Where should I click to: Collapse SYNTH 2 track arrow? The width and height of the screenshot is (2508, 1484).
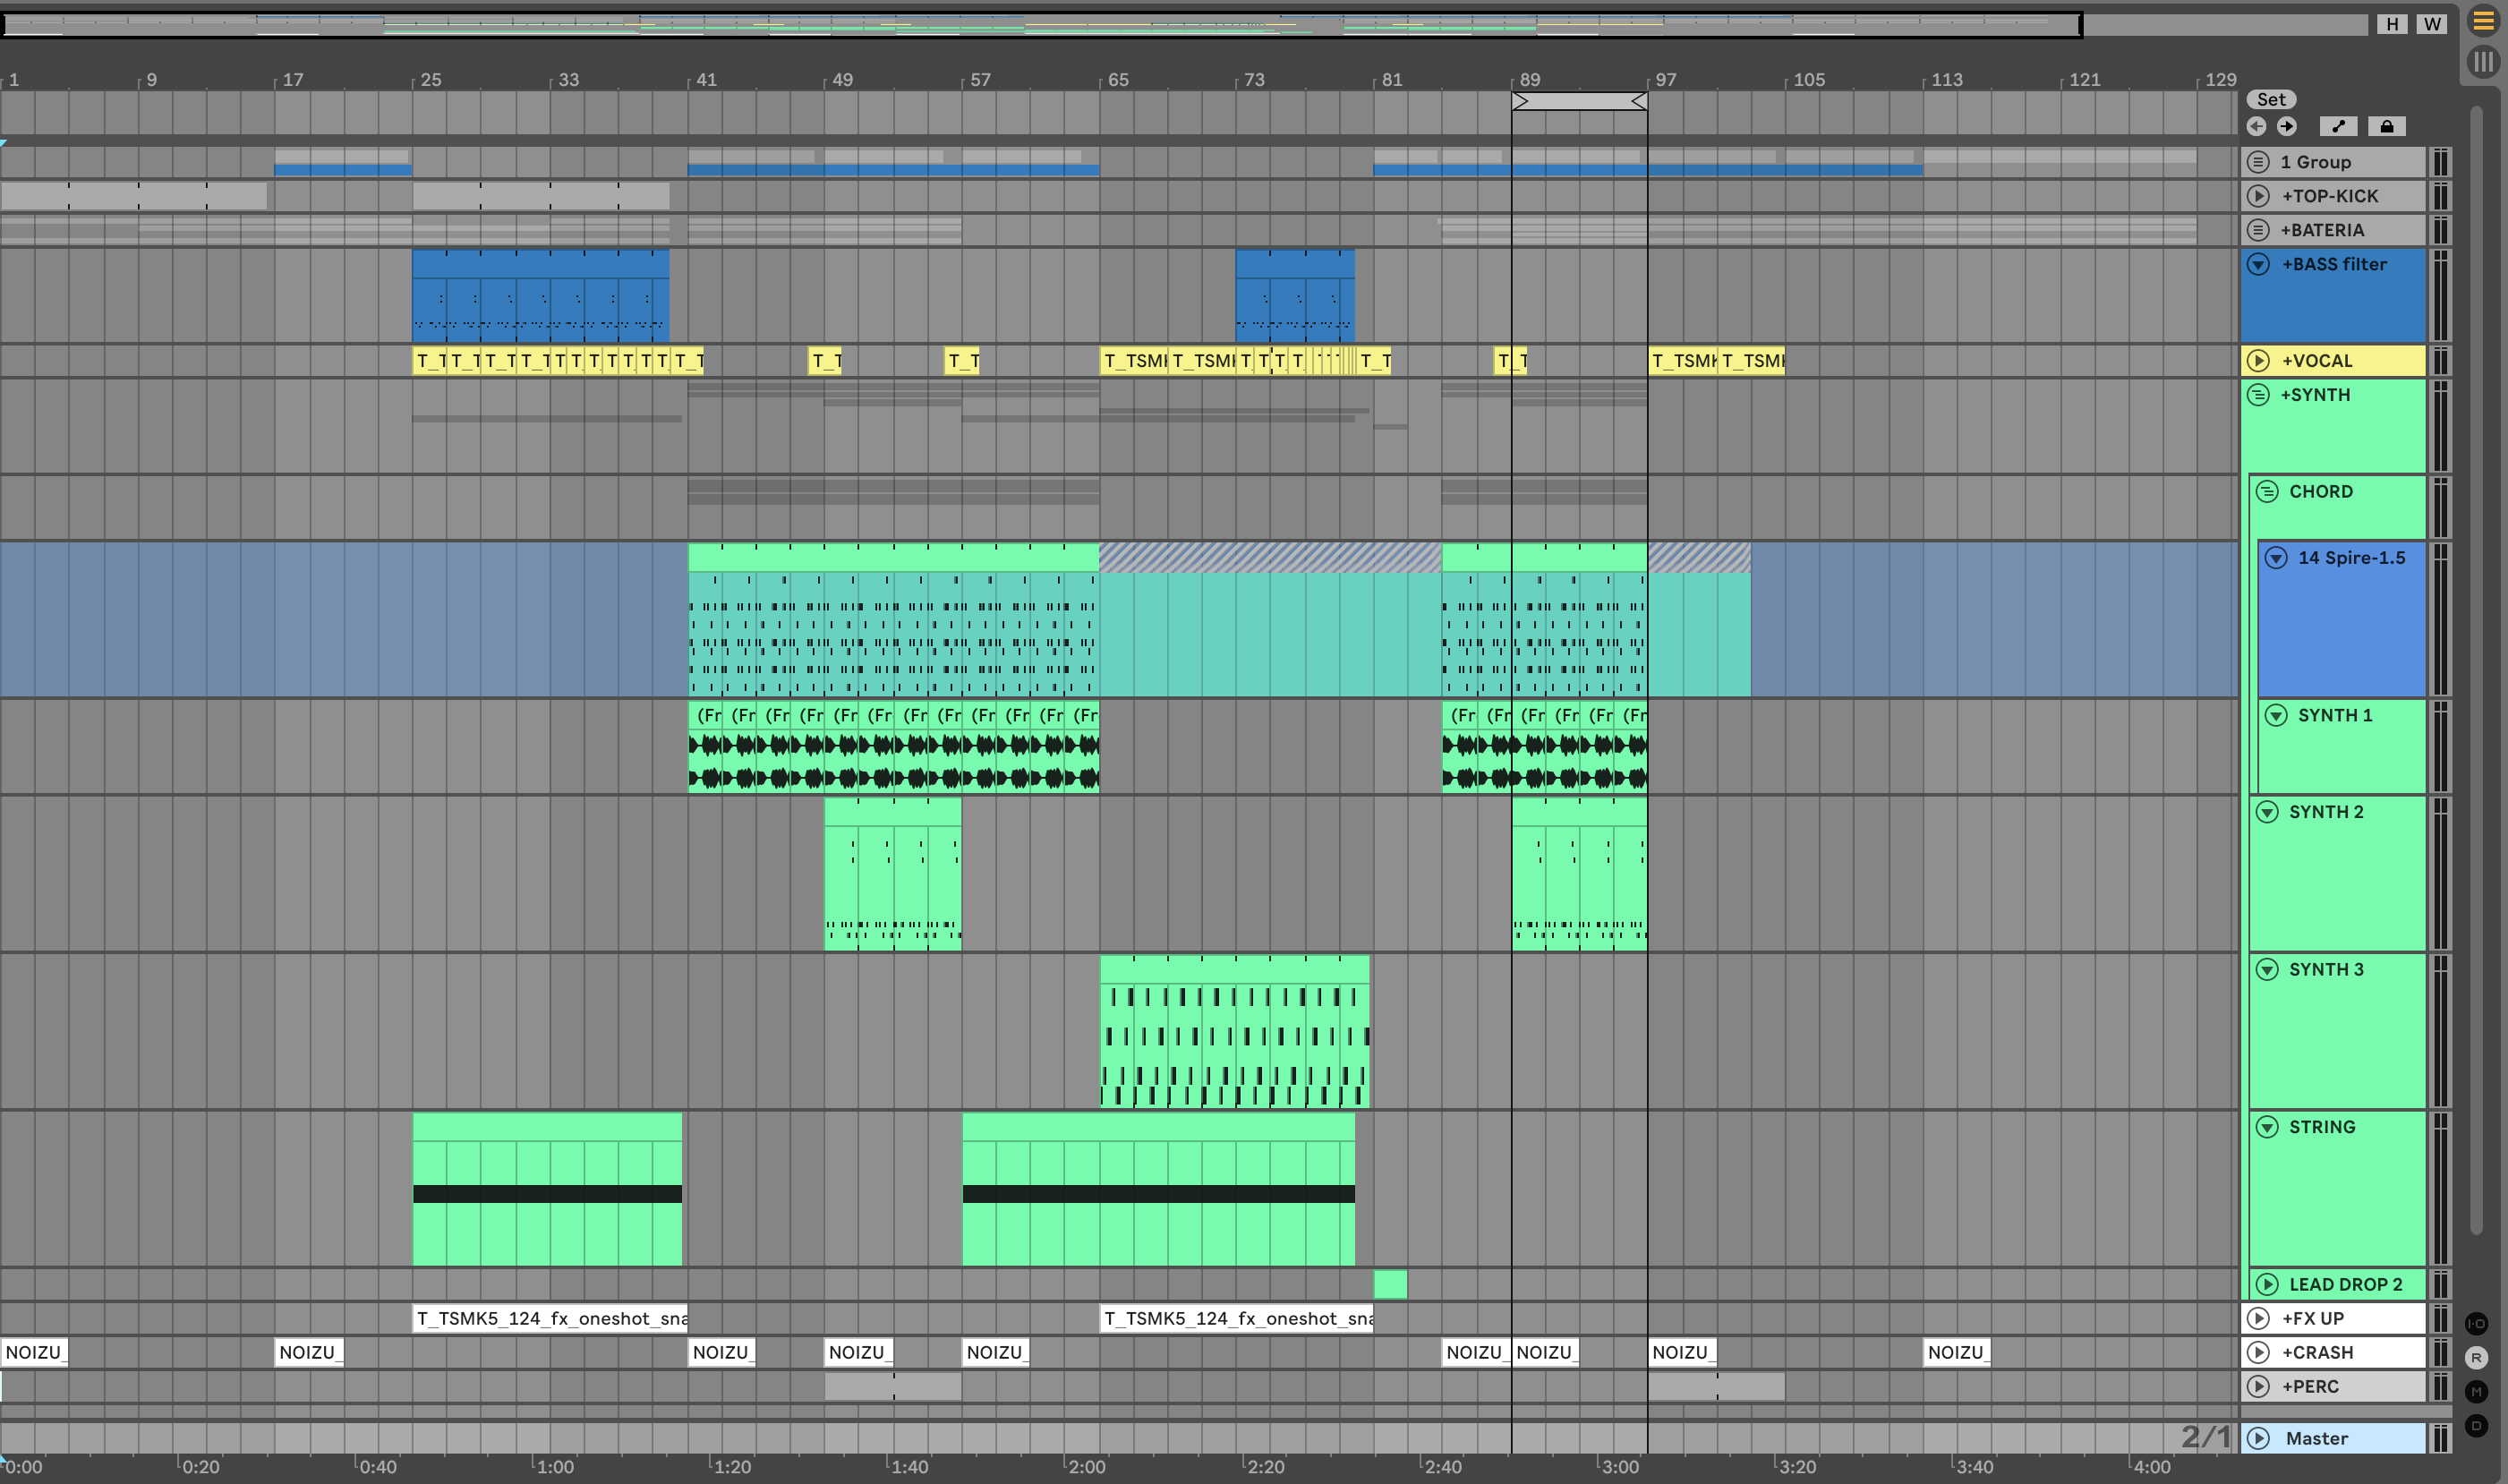[x=2267, y=812]
